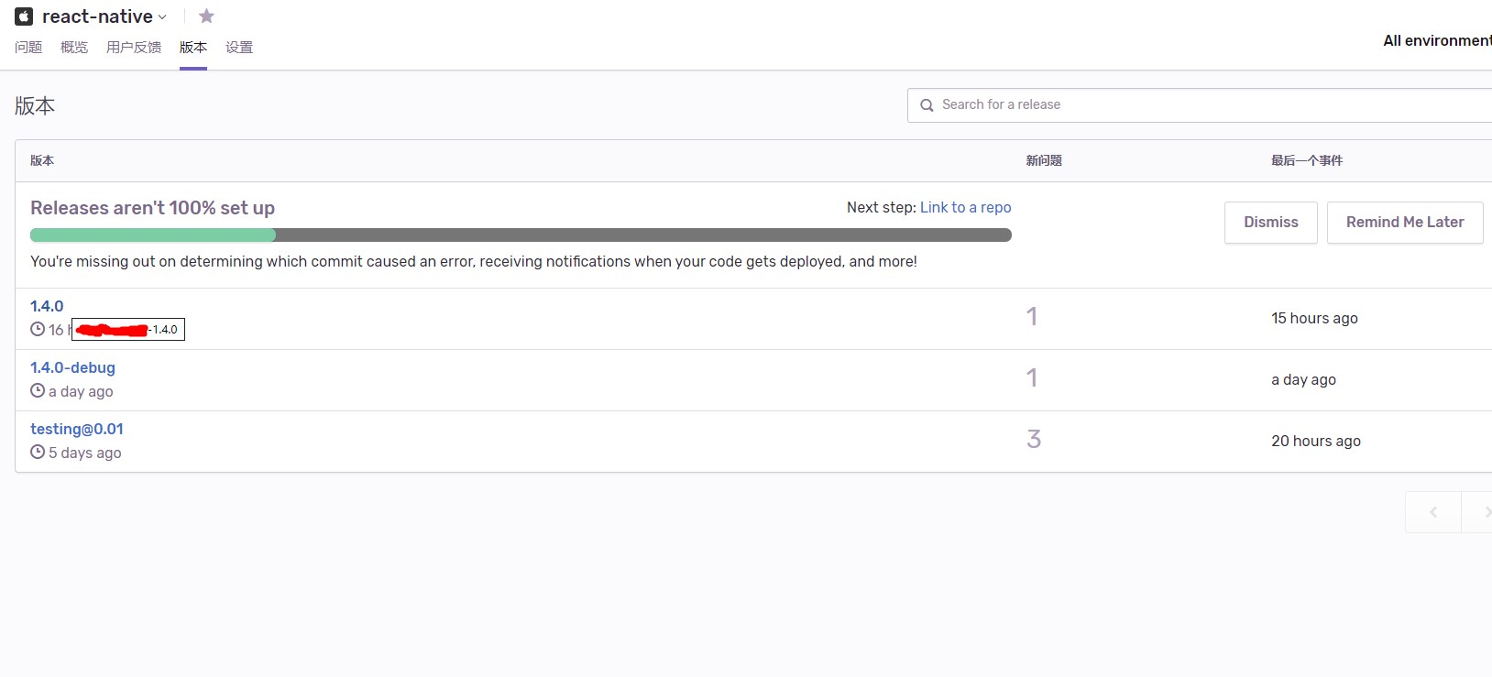The height and width of the screenshot is (677, 1492).
Task: Click the -1.4.0 tooltip box
Action: pos(128,329)
